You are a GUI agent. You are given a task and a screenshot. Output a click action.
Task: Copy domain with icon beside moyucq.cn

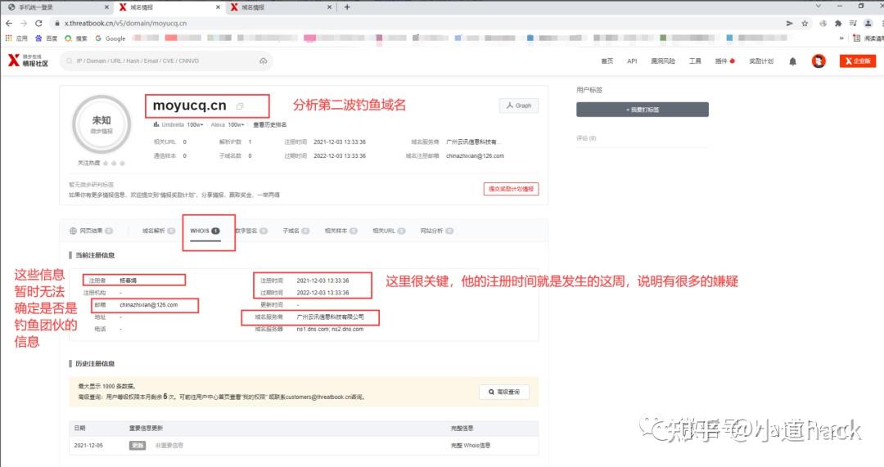pos(240,106)
